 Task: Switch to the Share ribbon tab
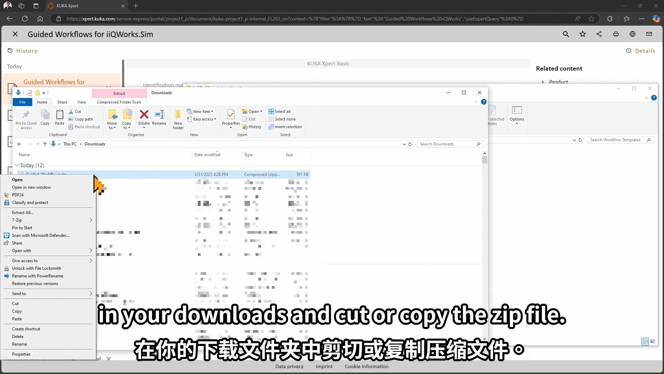tap(62, 102)
